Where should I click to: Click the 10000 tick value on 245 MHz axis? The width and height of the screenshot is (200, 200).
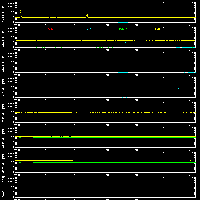pos(10,3)
